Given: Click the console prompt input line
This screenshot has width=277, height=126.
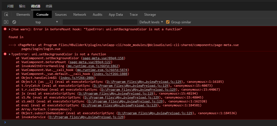Looking at the screenshot, I should click(141, 122).
